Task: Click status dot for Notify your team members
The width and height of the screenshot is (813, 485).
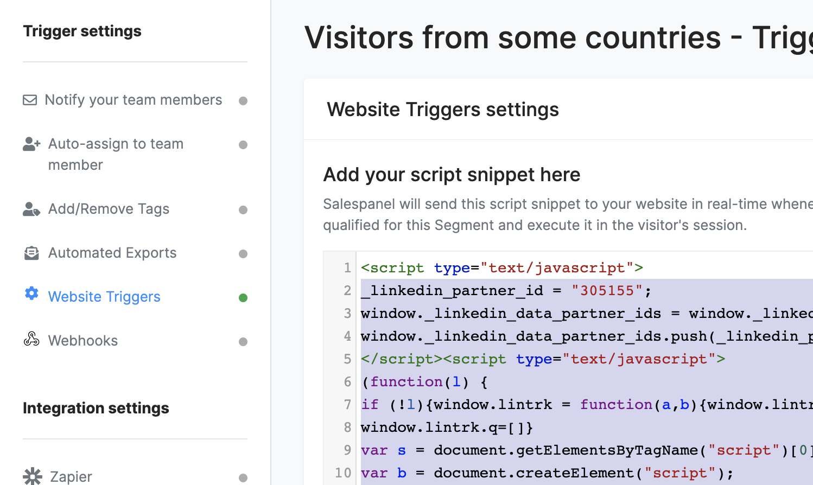Action: (x=243, y=100)
